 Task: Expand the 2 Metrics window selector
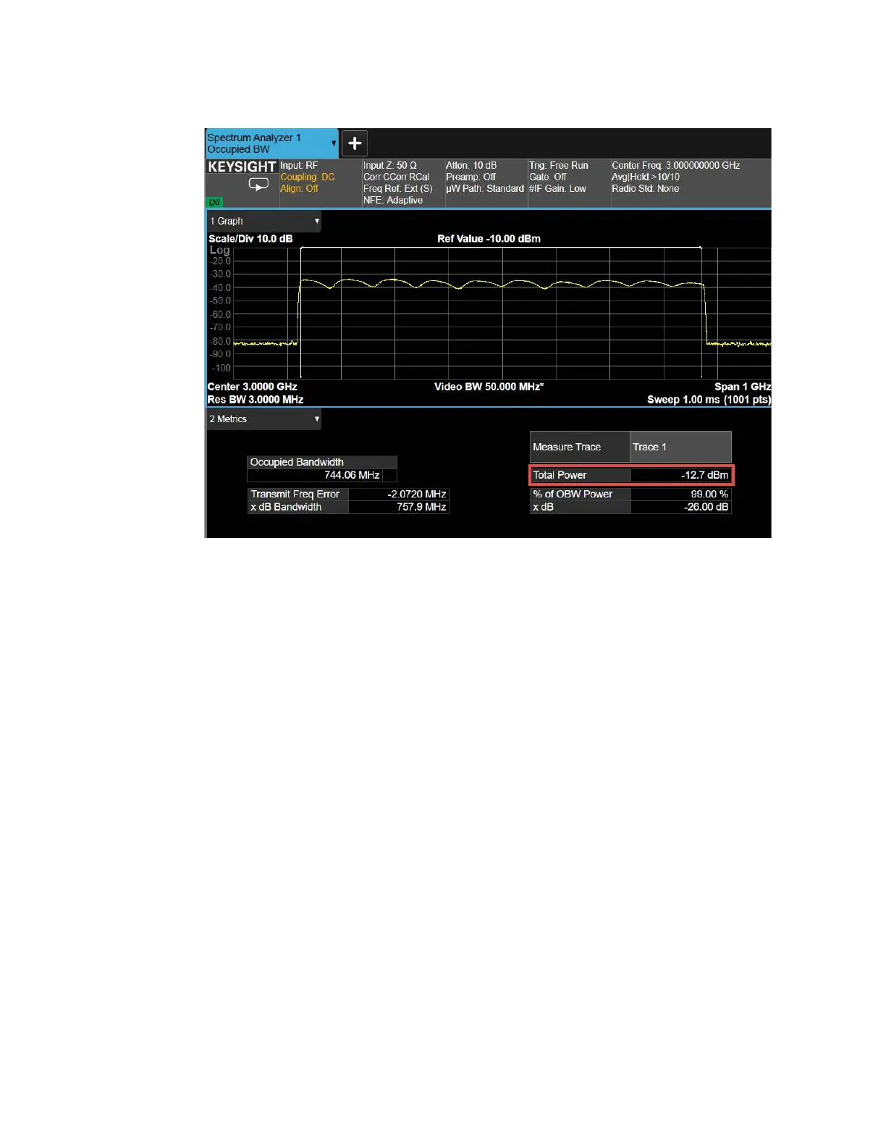click(264, 419)
